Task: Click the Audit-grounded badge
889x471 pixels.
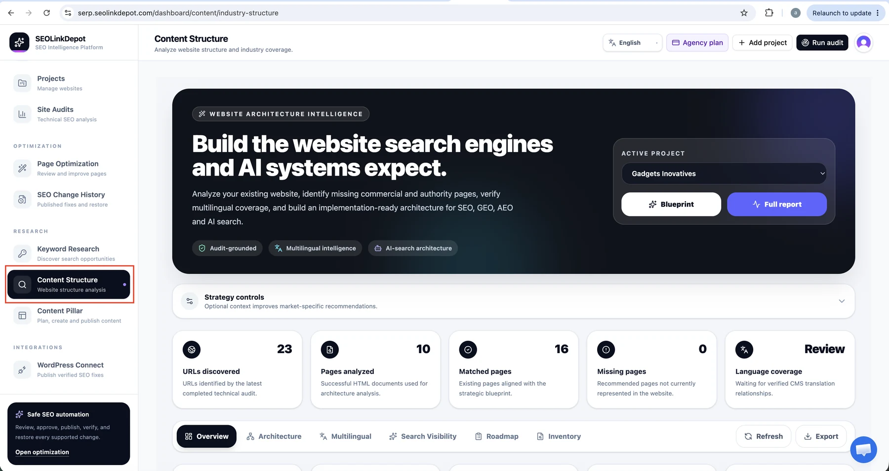Action: pyautogui.click(x=227, y=248)
